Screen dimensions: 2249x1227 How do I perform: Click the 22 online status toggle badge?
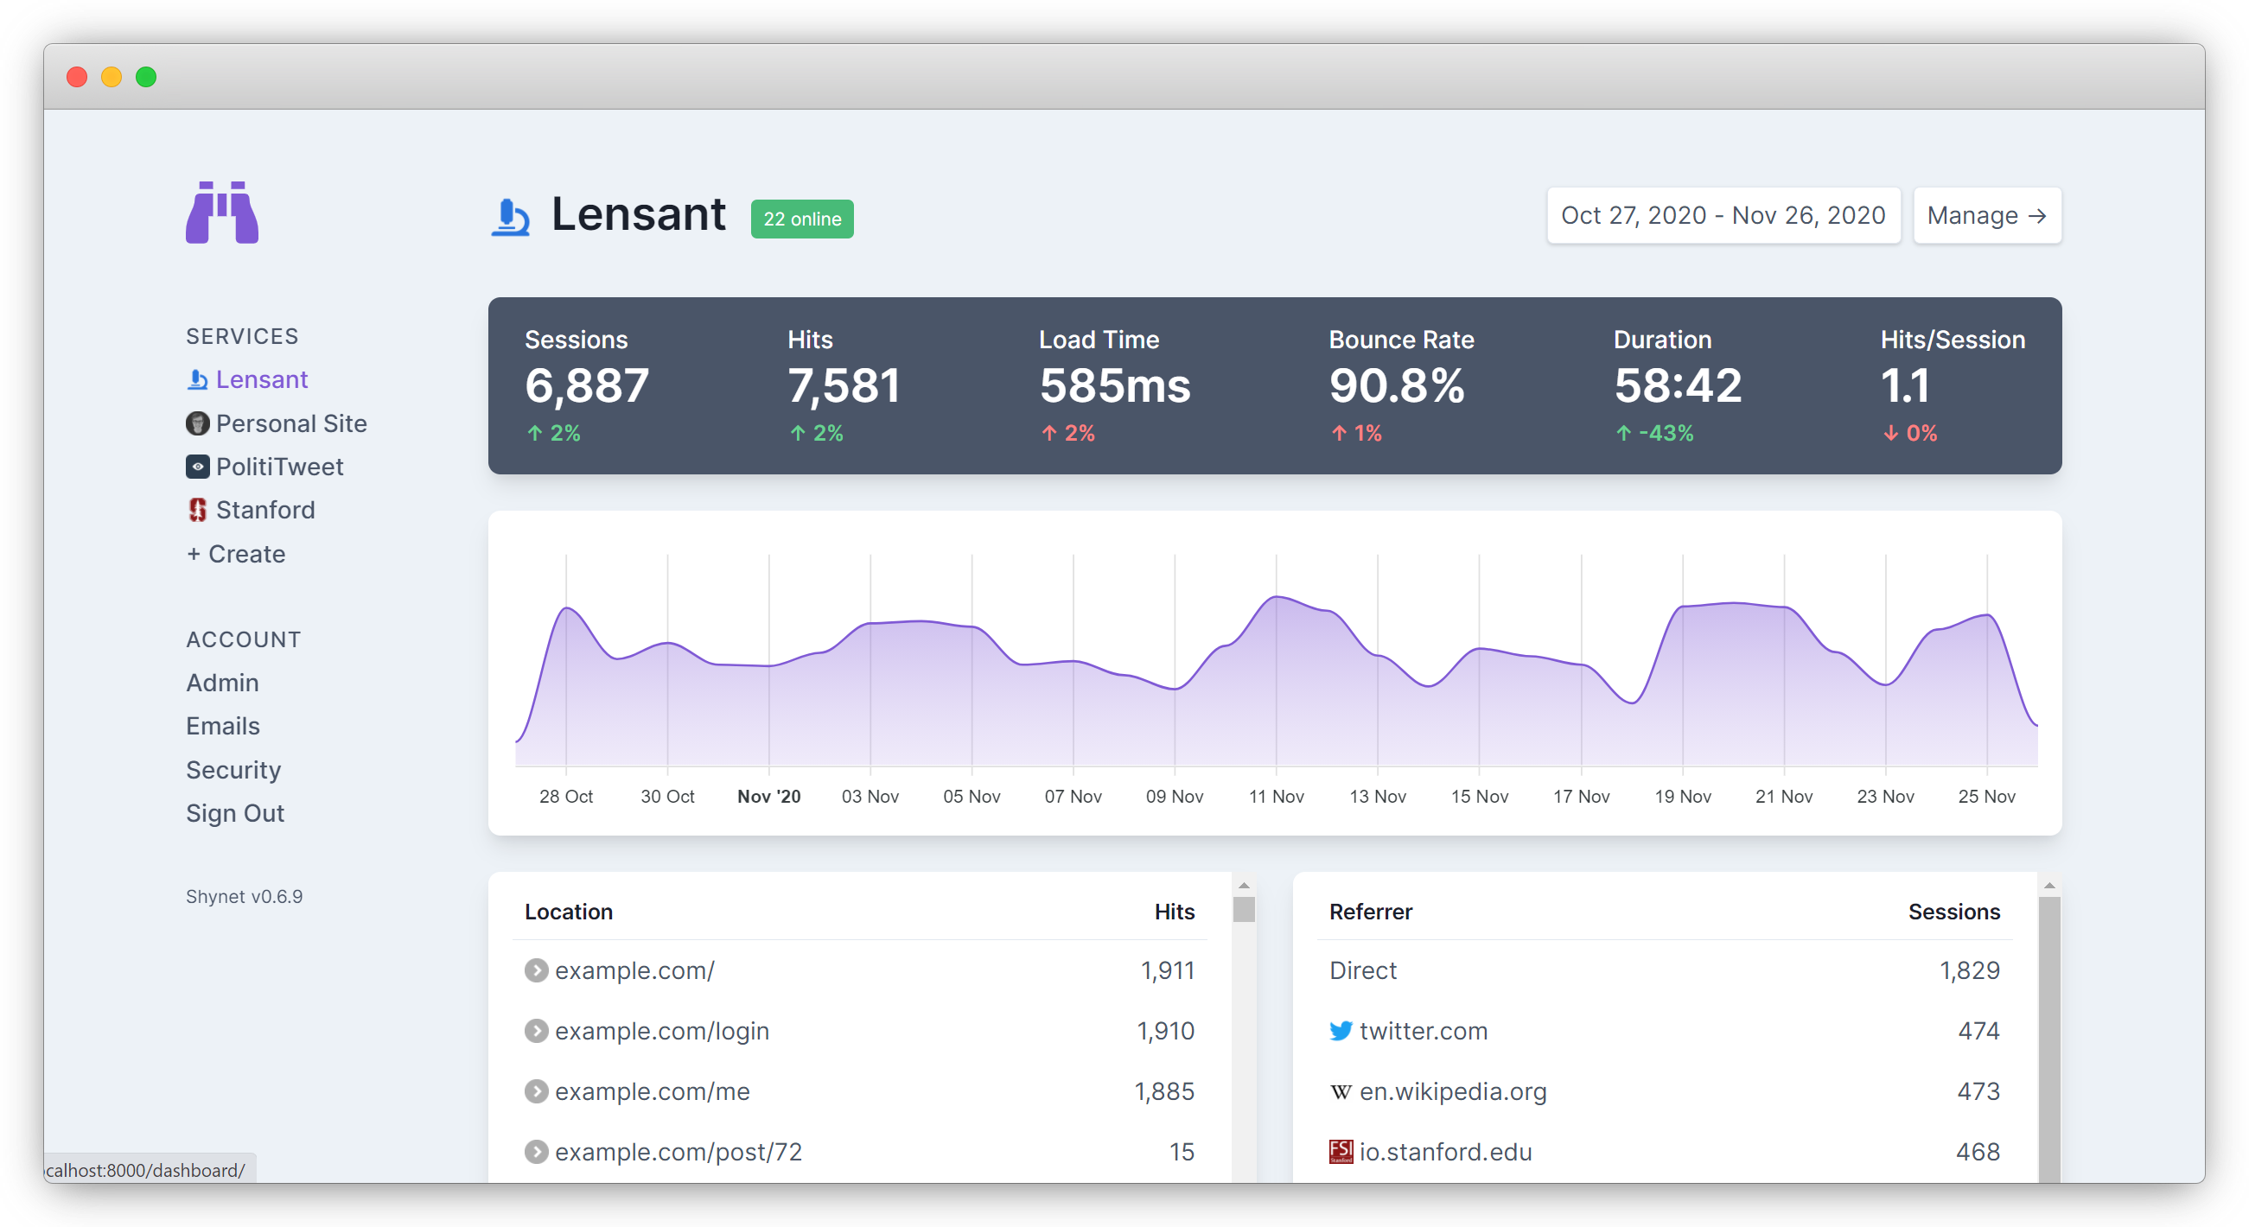[x=806, y=218]
